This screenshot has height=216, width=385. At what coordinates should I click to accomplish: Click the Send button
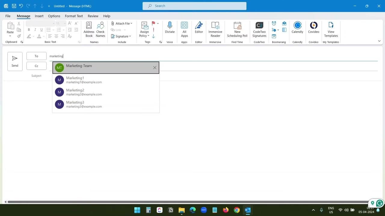point(15,61)
